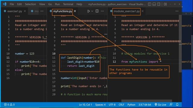The image size is (193, 108).
Task: Open the Go menu
Action: [x=50, y=4]
